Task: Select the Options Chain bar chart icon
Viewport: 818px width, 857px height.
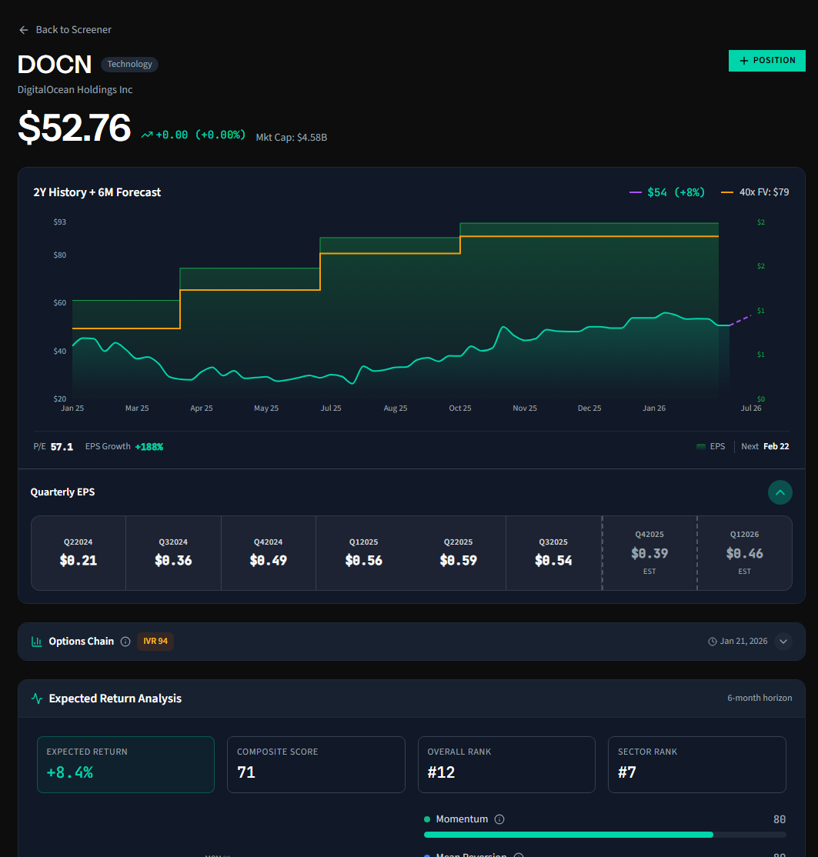Action: (x=36, y=641)
